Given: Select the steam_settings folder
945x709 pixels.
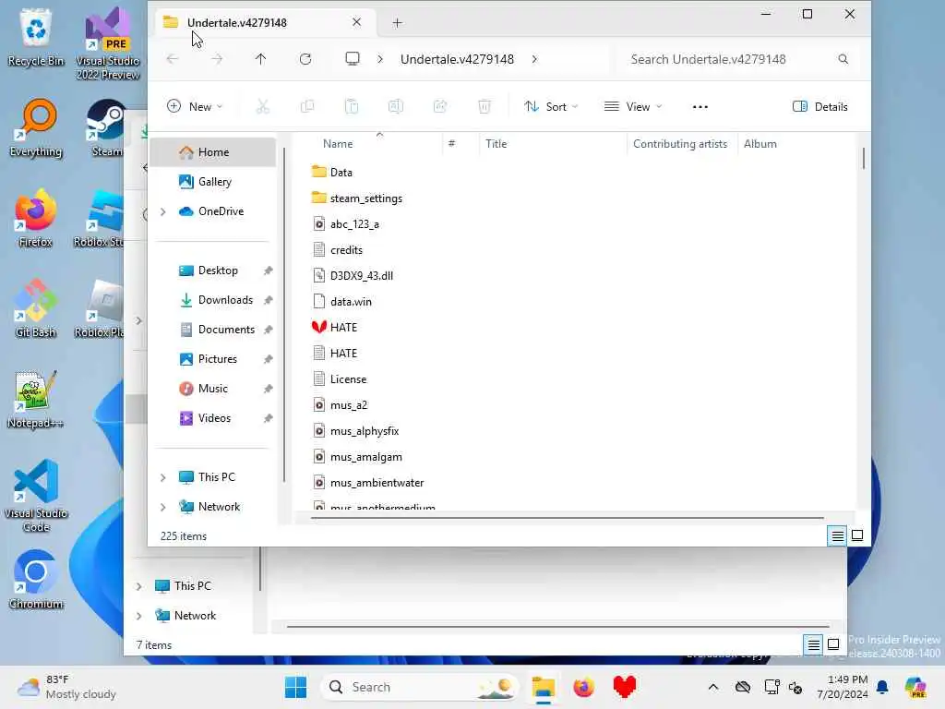Looking at the screenshot, I should click(357, 198).
